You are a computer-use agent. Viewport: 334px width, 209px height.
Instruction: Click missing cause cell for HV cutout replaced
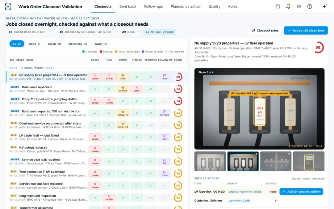(x=95, y=149)
